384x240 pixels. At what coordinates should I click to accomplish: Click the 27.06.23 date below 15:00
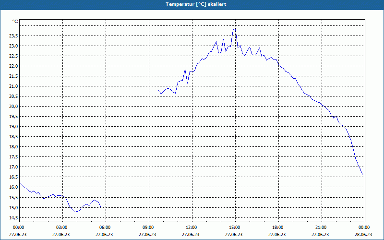(x=234, y=235)
